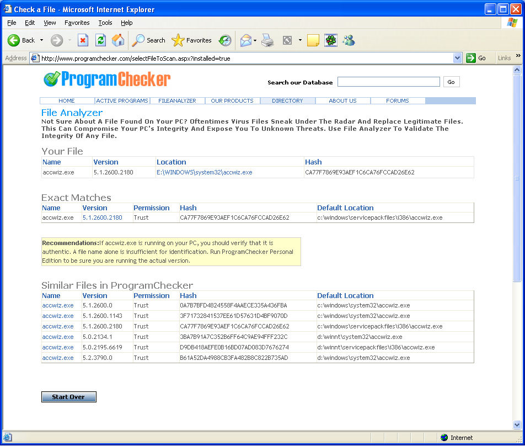Image resolution: width=525 pixels, height=446 pixels.
Task: Click the Search our Database field
Action: coord(388,82)
